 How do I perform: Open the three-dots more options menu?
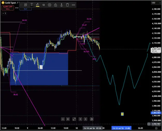(x=73, y=5)
